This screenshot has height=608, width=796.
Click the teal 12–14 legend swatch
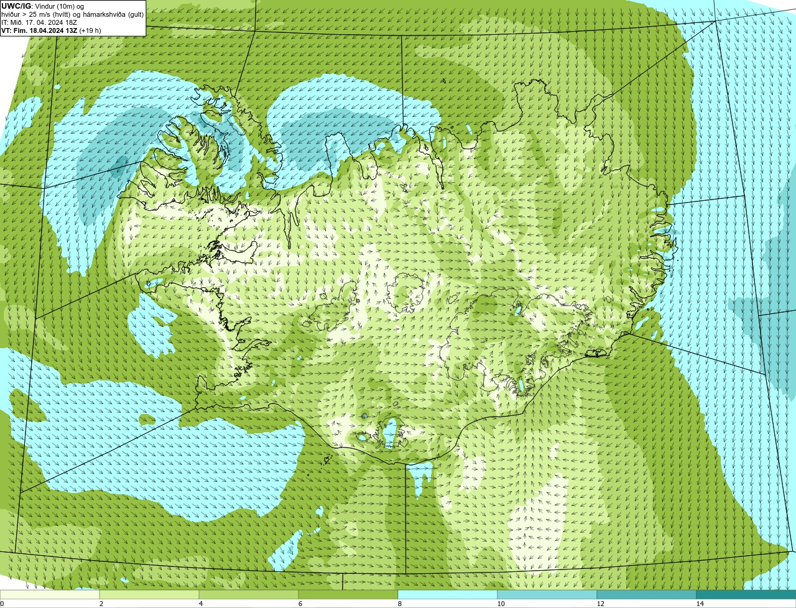tap(647, 594)
